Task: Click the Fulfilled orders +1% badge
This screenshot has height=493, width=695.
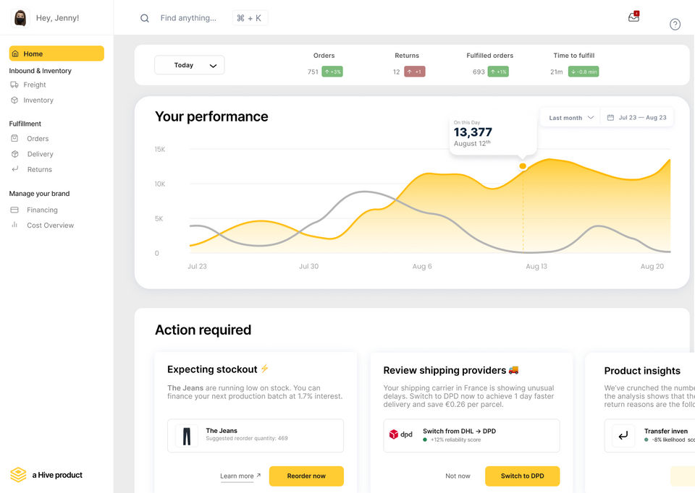Action: click(498, 72)
